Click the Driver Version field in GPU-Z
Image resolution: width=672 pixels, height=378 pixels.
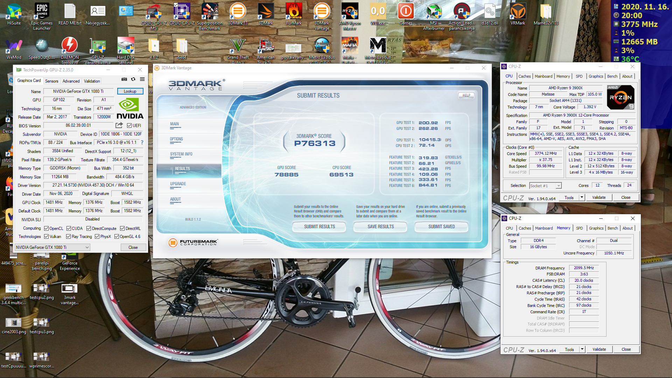(93, 185)
